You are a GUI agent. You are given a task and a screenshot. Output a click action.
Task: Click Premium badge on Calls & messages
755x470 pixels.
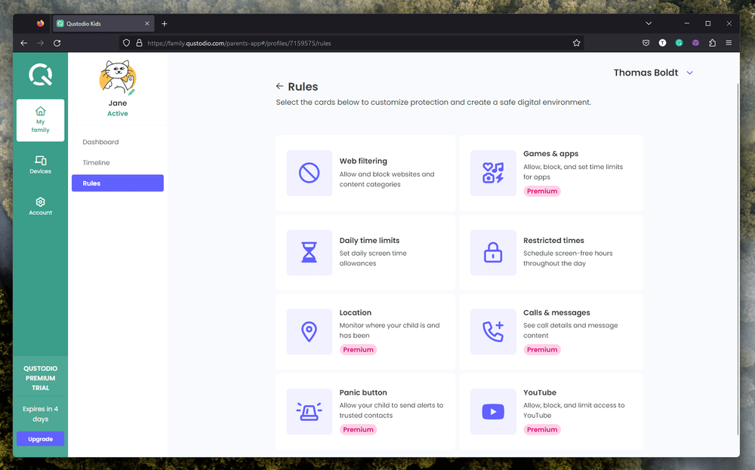coord(542,350)
